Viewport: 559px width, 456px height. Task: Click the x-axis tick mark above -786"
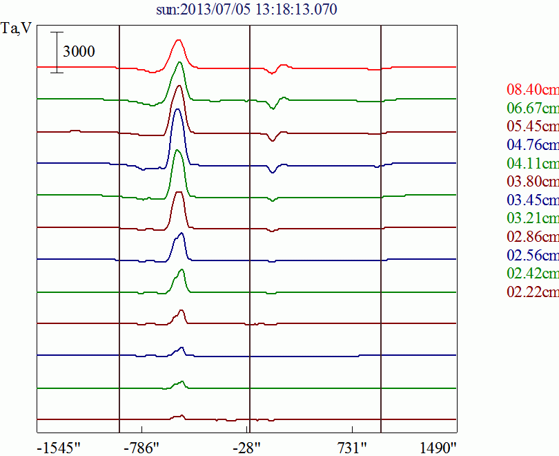(141, 429)
